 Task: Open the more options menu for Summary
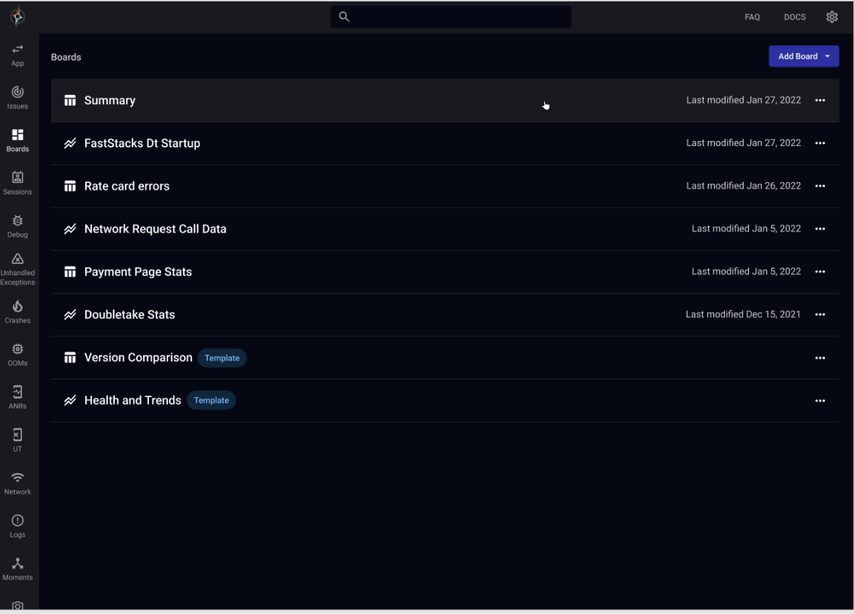point(820,101)
